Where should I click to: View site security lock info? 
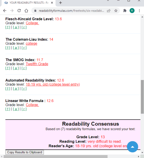(x=36, y=11)
